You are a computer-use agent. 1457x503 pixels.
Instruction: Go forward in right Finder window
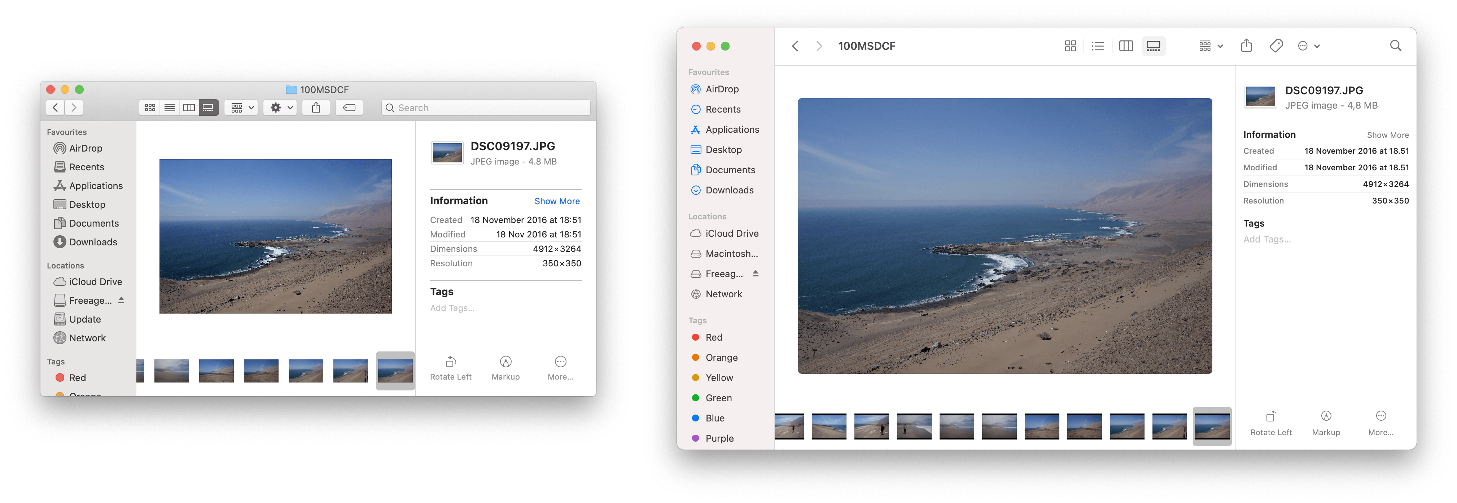pos(818,46)
